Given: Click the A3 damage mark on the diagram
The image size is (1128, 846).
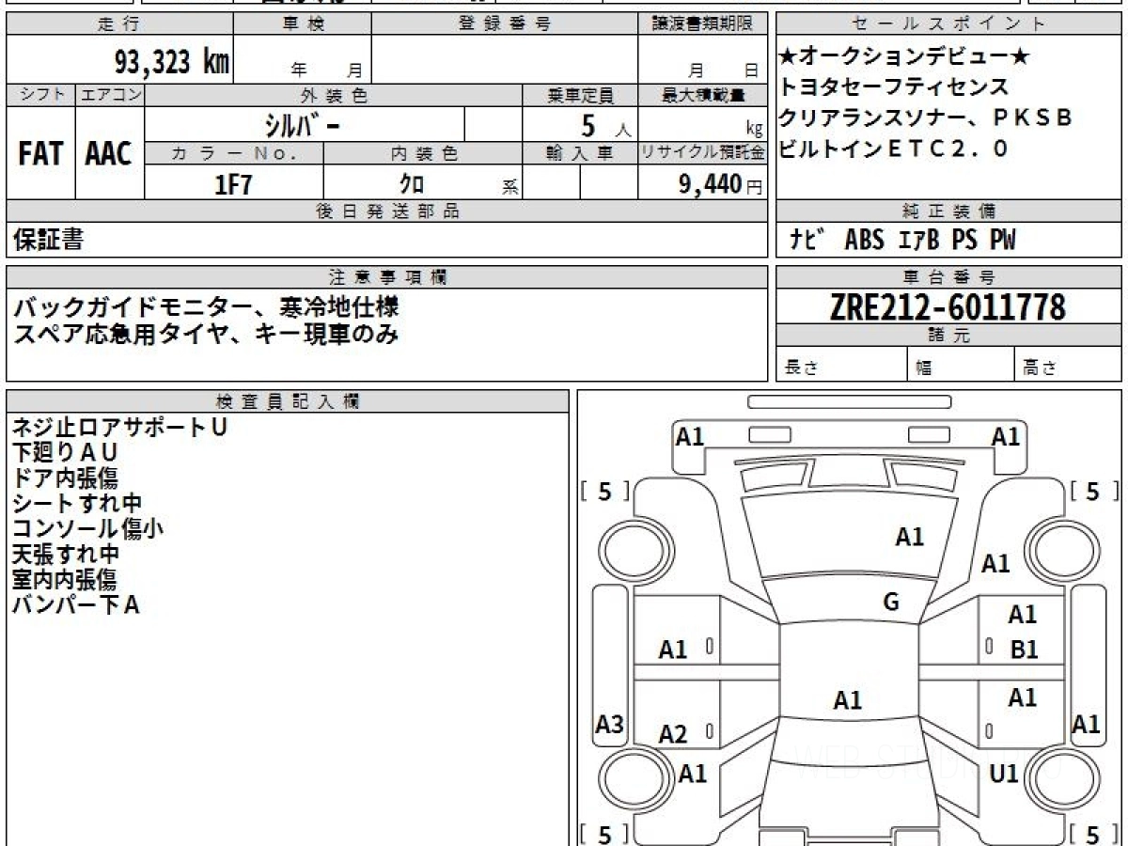Looking at the screenshot, I should click(x=610, y=725).
